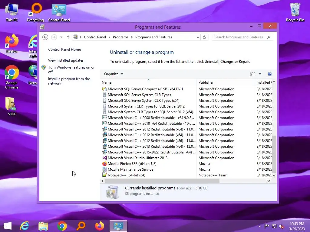Screen dimensions: 310x232
Task: Open File Explorer from taskbar
Action: [x=43, y=226]
